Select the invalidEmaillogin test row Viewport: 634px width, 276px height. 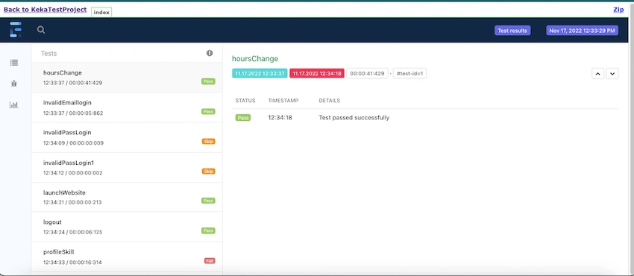[x=127, y=107]
